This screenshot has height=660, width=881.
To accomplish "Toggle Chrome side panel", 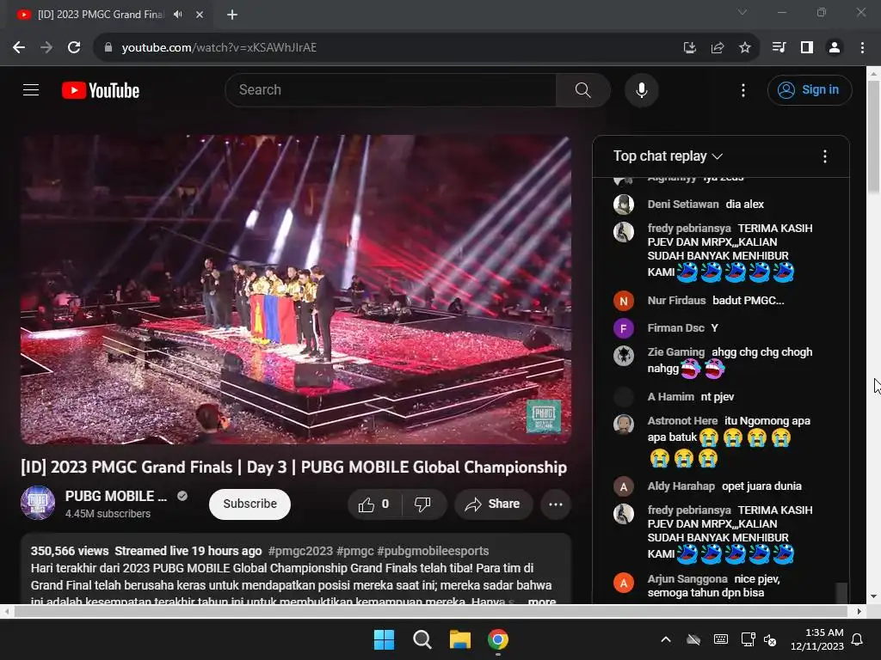I will coord(807,48).
